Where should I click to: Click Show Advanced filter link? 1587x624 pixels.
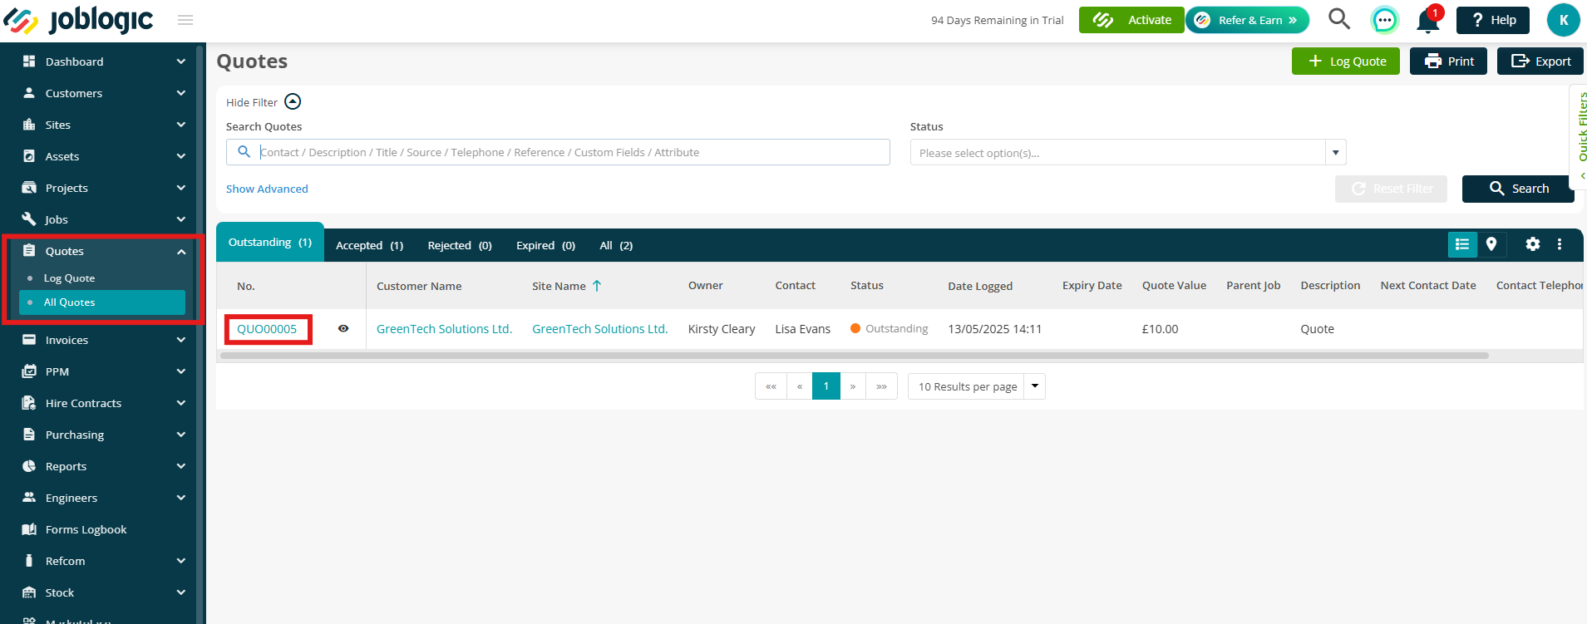[267, 189]
